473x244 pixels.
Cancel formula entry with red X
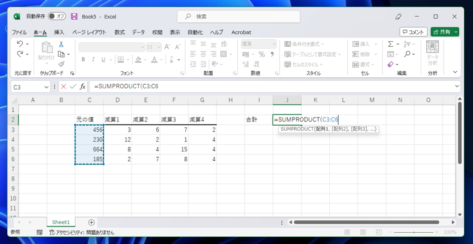tap(63, 87)
